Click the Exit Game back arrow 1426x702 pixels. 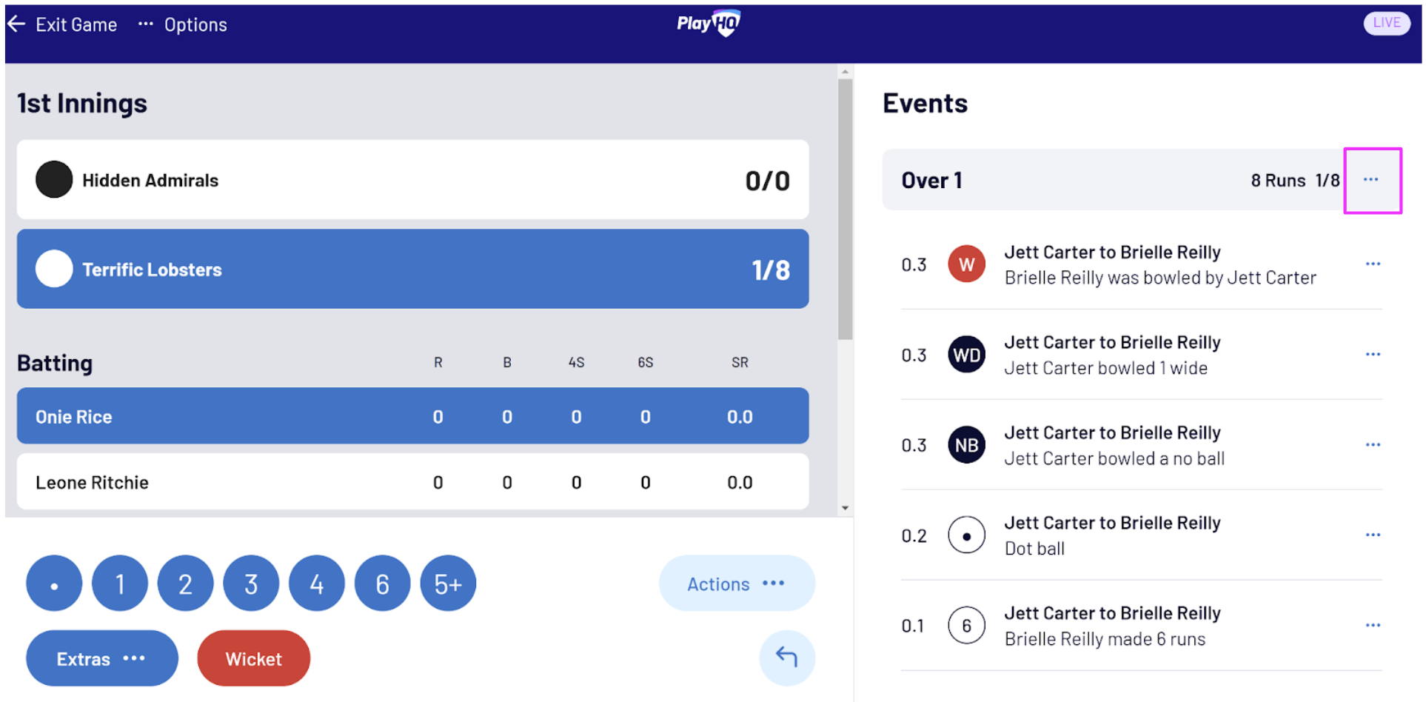coord(17,24)
